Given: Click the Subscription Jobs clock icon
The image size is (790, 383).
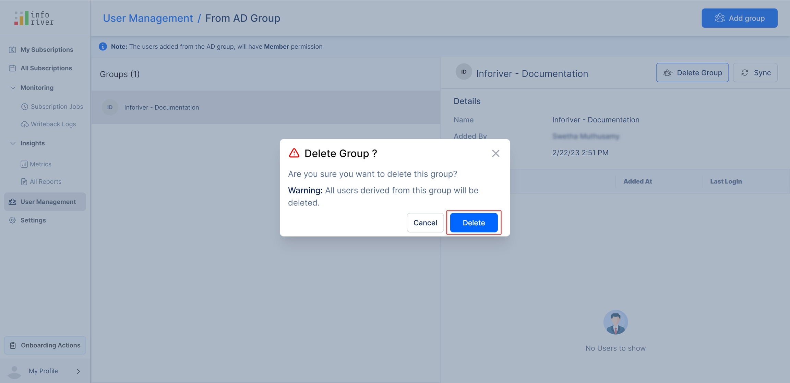Looking at the screenshot, I should pyautogui.click(x=24, y=107).
